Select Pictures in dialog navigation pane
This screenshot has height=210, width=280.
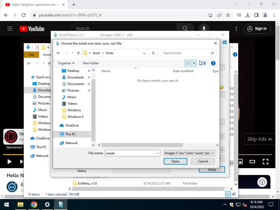point(73,90)
